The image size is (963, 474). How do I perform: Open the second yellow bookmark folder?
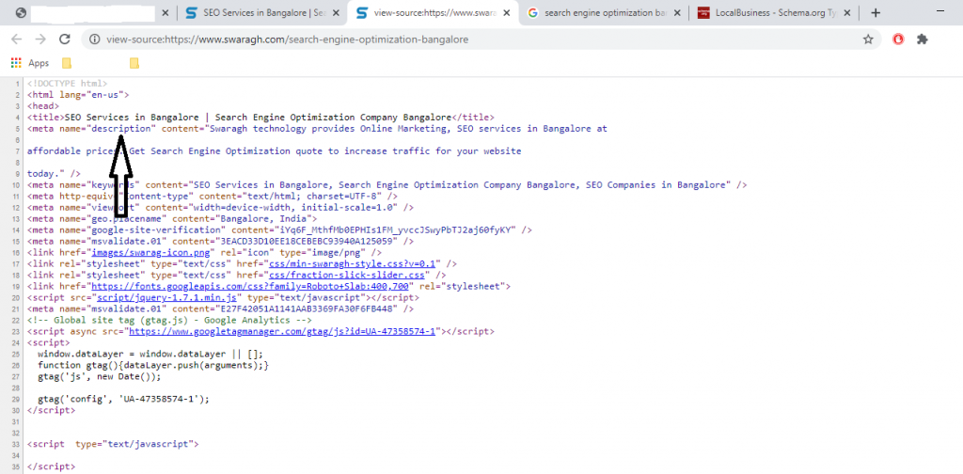tap(134, 63)
